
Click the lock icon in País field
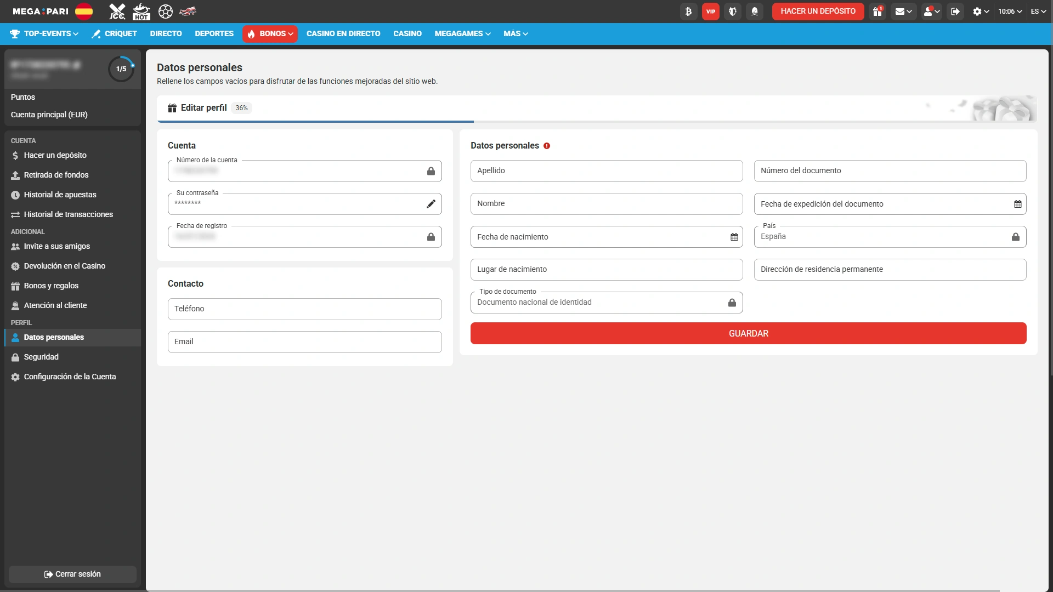pos(1016,237)
